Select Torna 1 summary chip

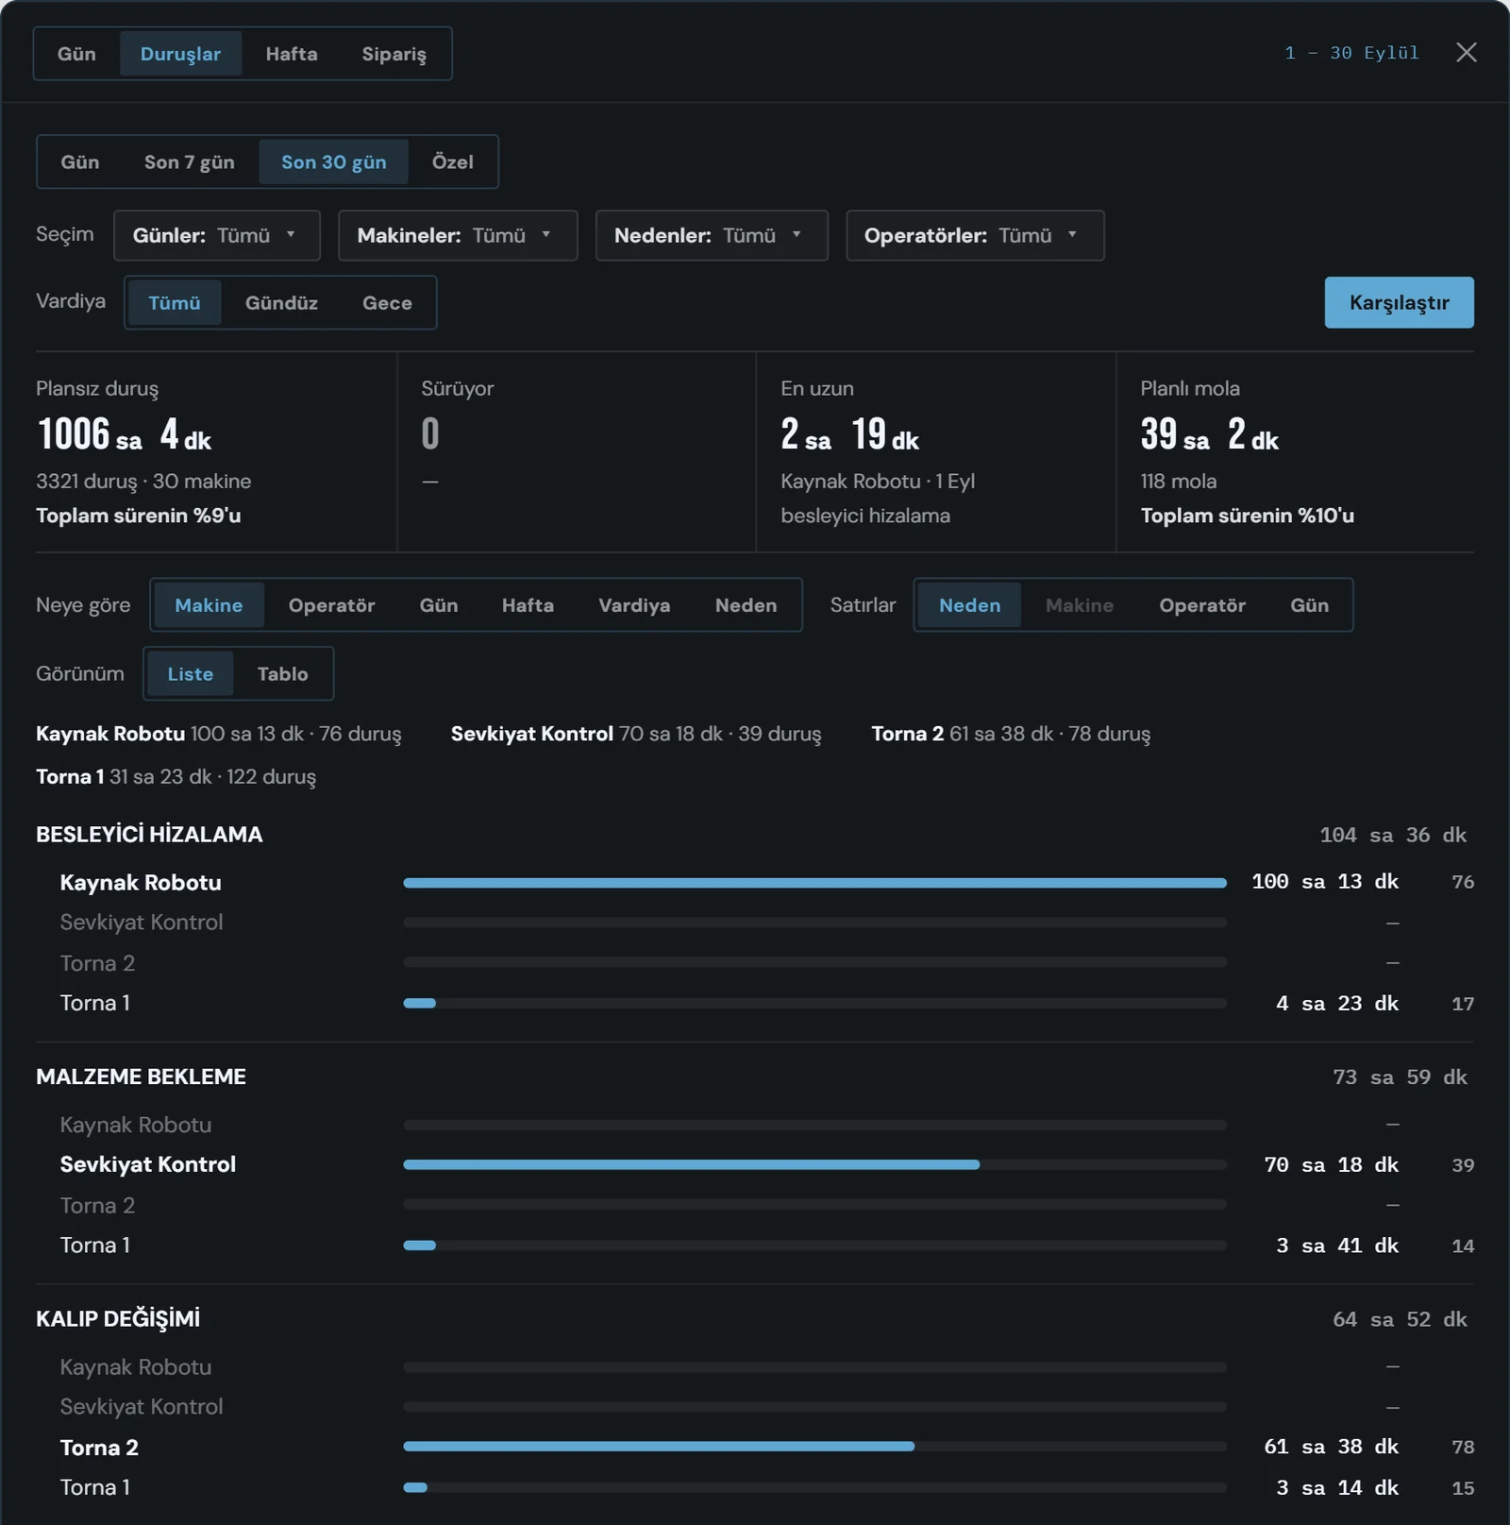(176, 776)
